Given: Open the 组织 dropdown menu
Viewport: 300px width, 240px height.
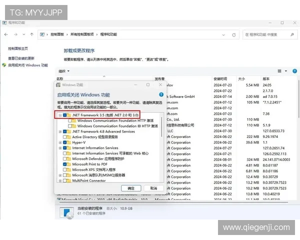Looking at the screenshot, I should (64, 71).
